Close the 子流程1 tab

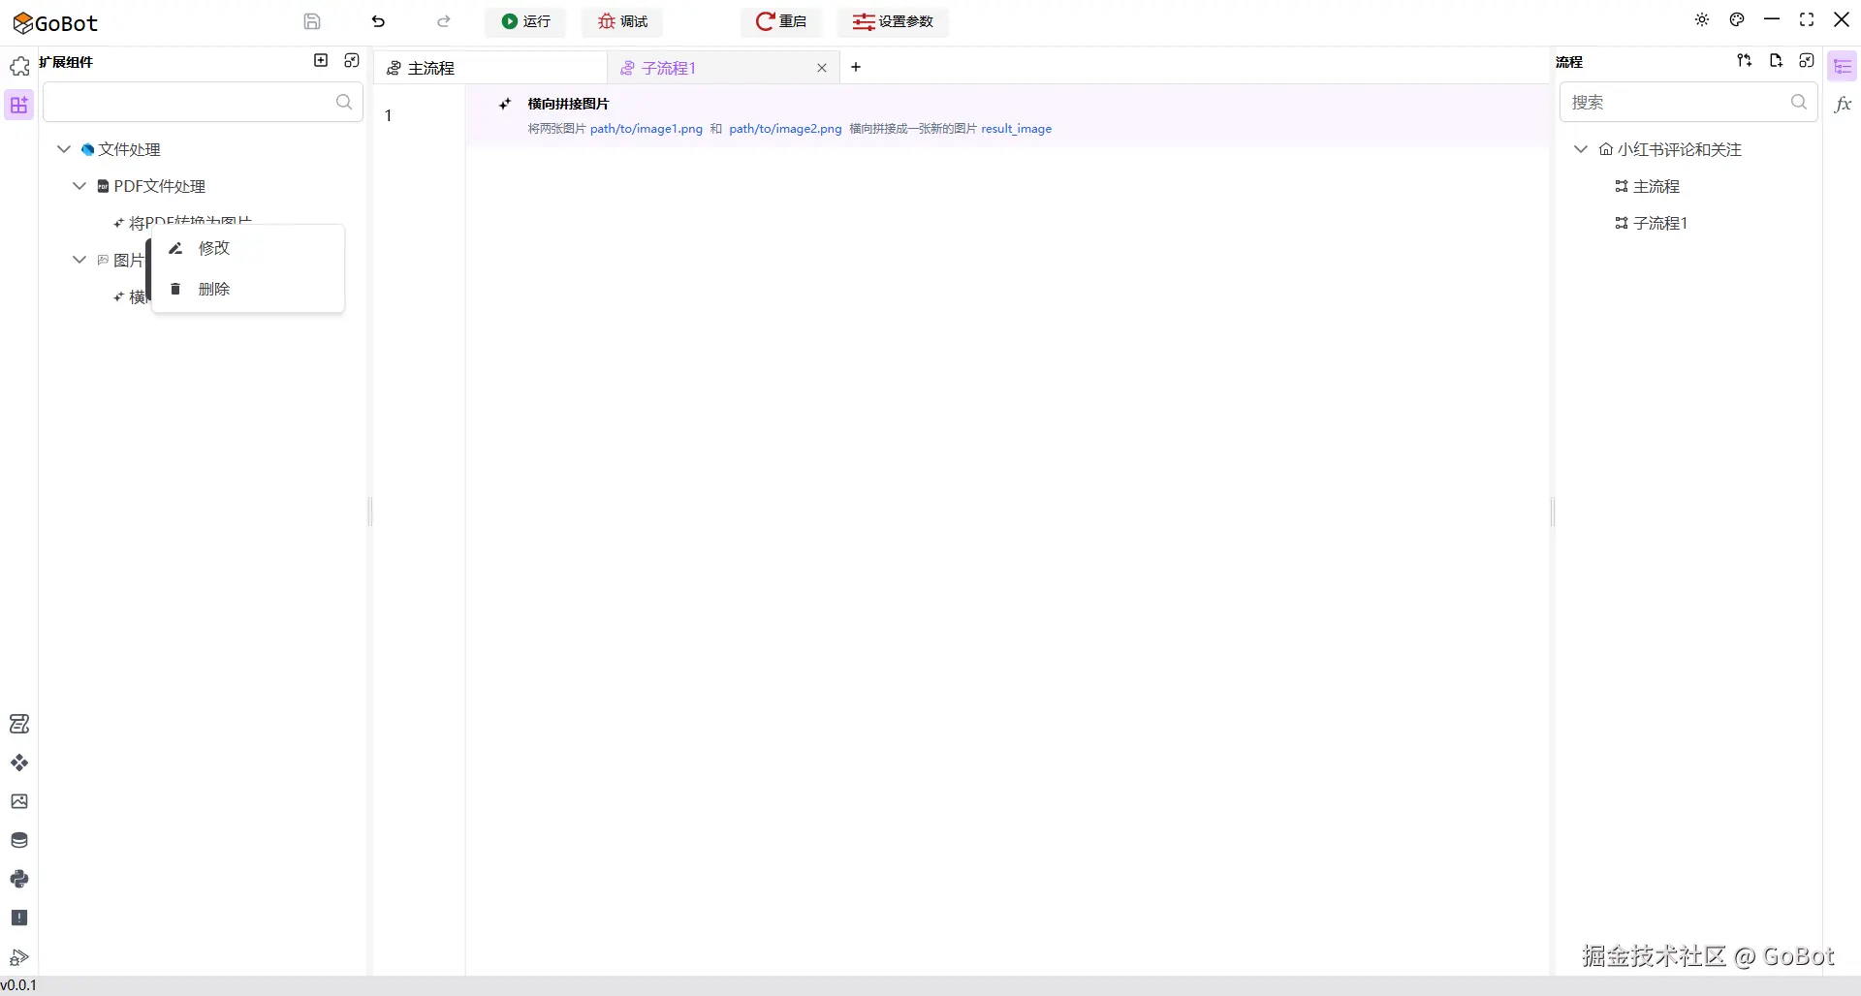(822, 68)
